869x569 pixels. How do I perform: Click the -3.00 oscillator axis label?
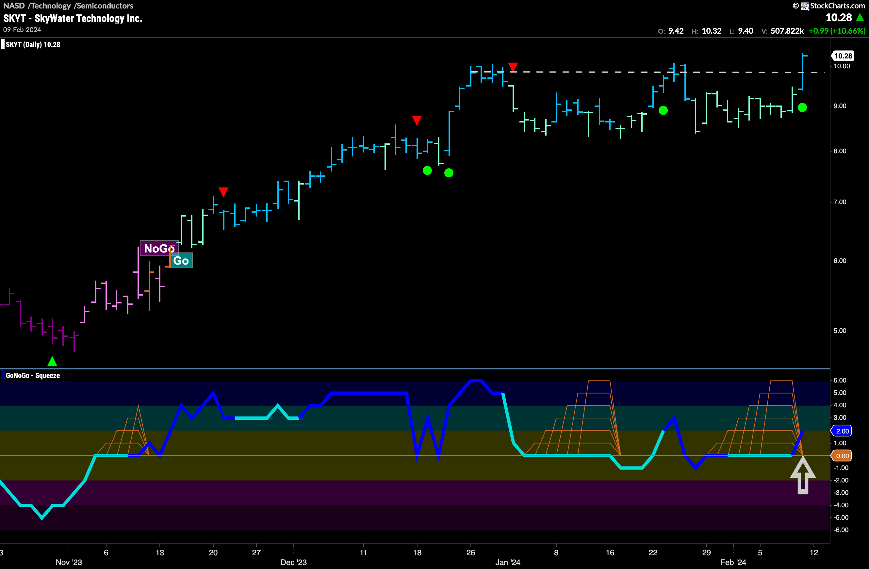[841, 493]
